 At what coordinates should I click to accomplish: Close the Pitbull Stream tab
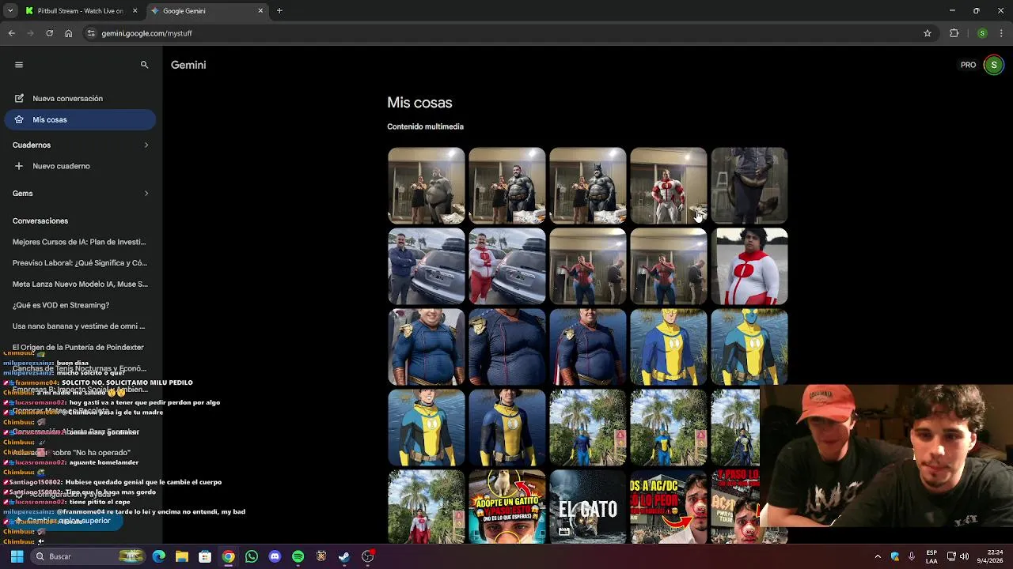tap(135, 11)
